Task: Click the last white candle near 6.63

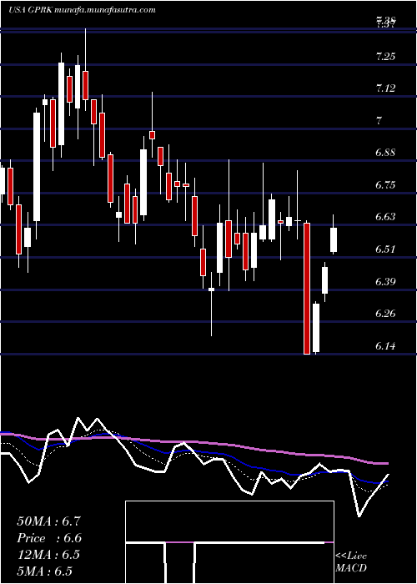Action: (334, 240)
